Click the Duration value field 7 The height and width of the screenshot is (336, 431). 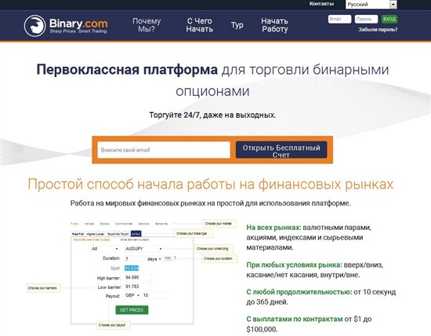coord(134,259)
